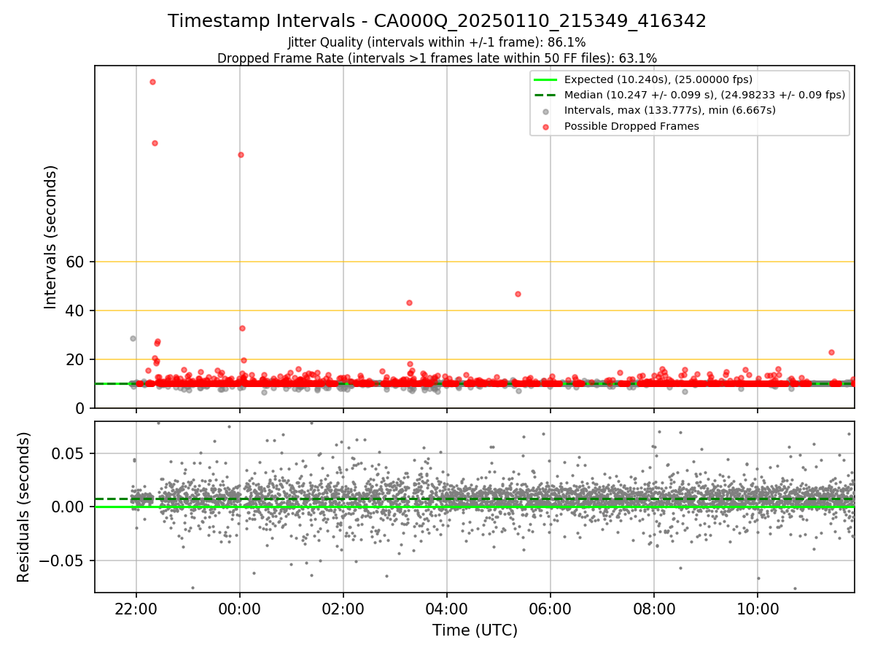The height and width of the screenshot is (656, 875).
Task: Click the 'Time (UTC)' x-axis label
Action: (475, 630)
